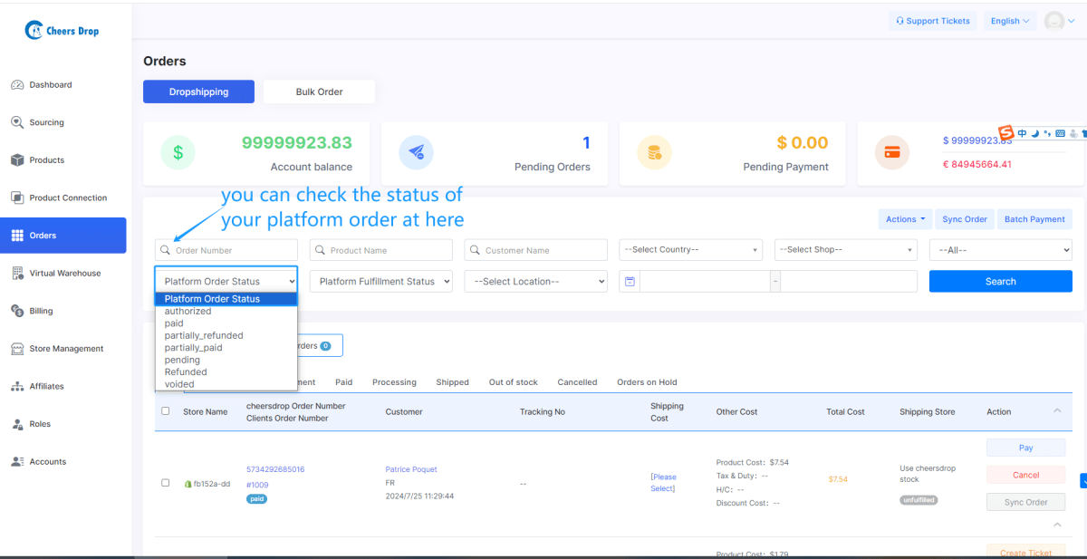Click the Store Management shop icon

pos(17,349)
